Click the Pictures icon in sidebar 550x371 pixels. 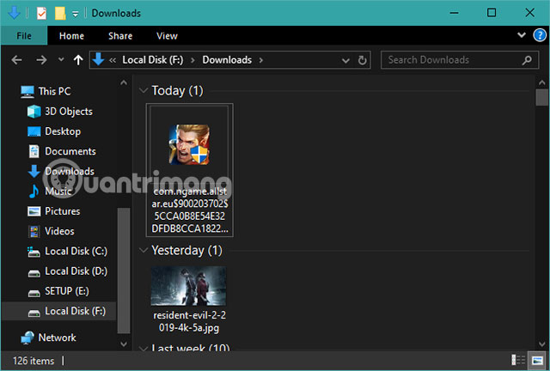(34, 211)
